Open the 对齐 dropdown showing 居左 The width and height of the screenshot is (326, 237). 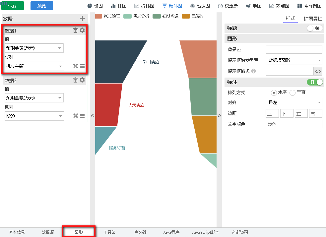pos(294,102)
